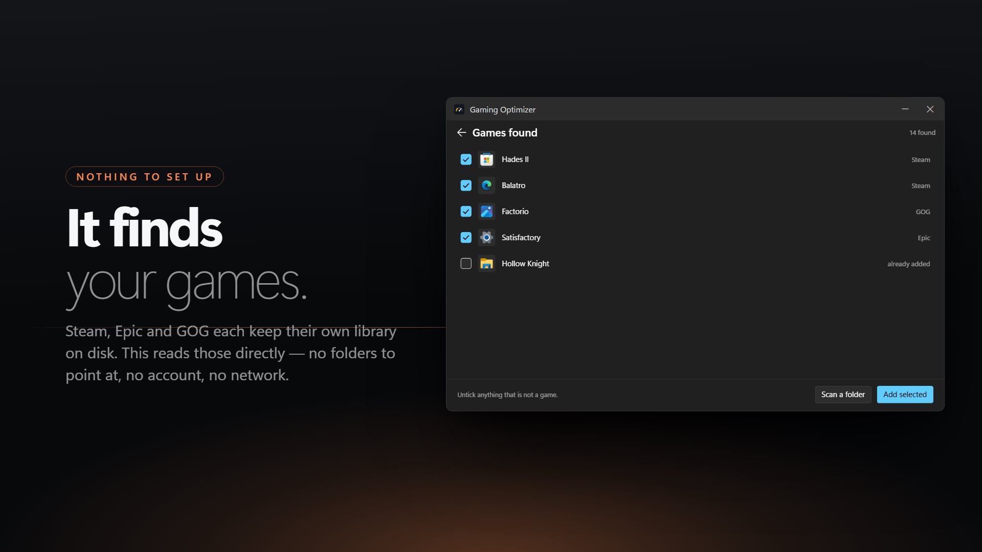This screenshot has width=982, height=552.
Task: Click the It finds headline
Action: coord(145,228)
